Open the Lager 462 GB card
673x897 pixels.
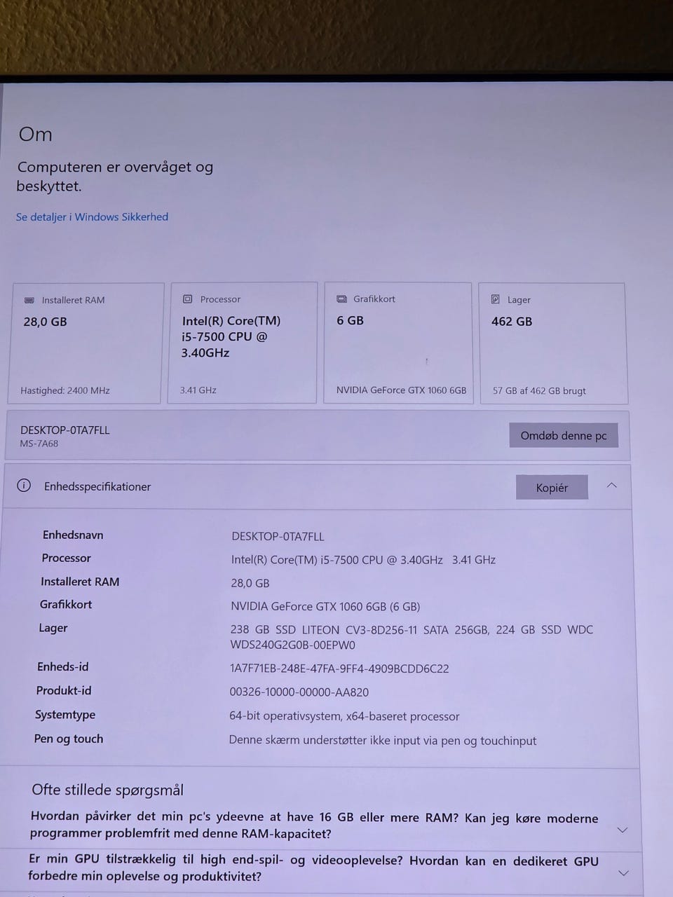[x=552, y=344]
